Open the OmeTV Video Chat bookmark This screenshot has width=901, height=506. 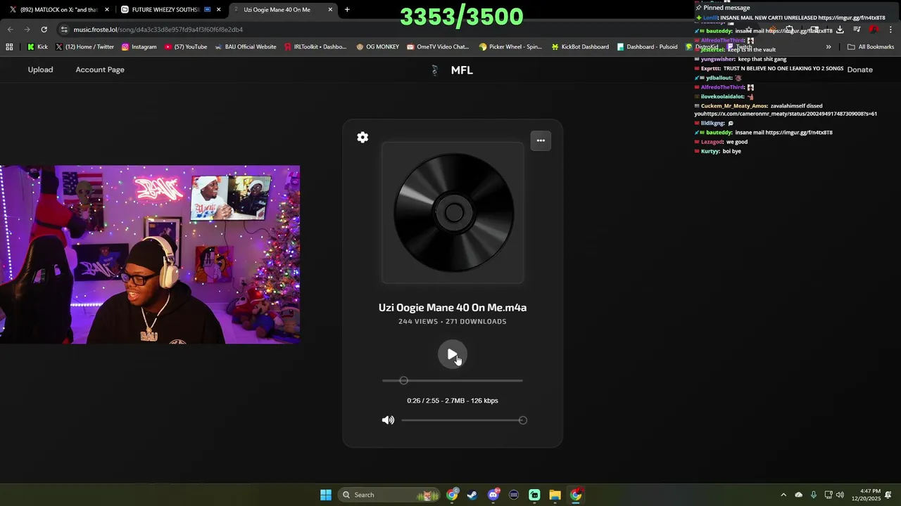pos(437,47)
